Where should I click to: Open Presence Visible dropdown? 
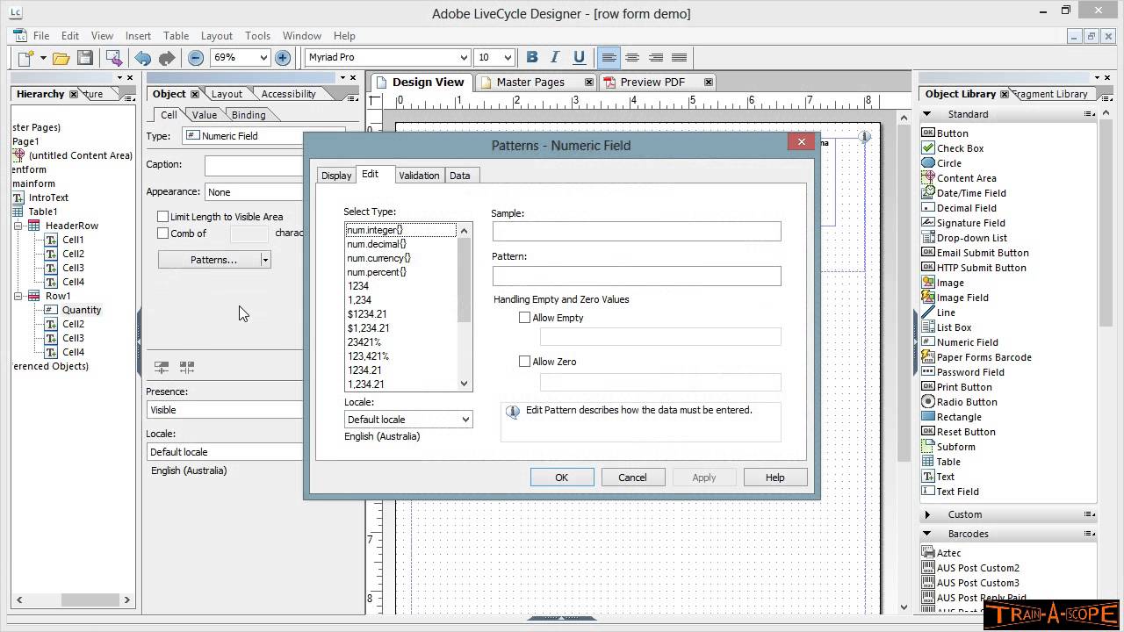[x=224, y=410]
